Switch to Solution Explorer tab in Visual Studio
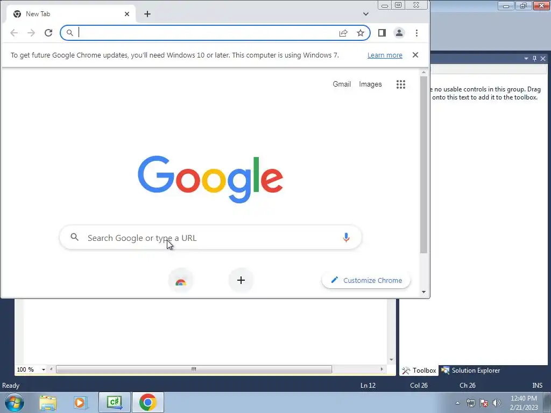The width and height of the screenshot is (551, 413). coord(471,371)
